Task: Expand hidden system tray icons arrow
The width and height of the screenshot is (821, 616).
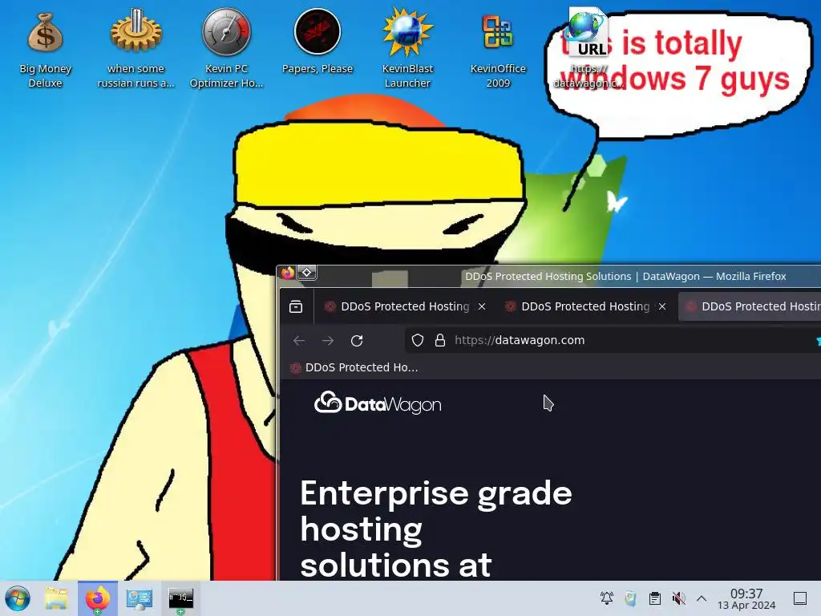Action: [702, 598]
